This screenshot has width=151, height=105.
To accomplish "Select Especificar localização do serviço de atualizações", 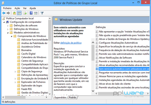I will pyautogui.click(x=124, y=46).
